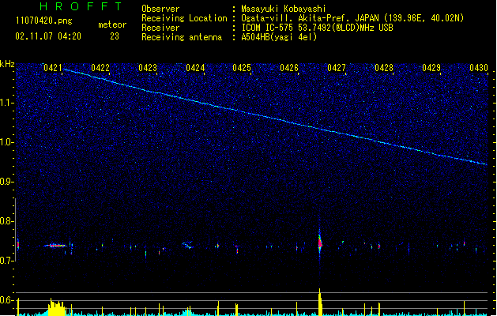Click the 0423 time marker

click(x=148, y=68)
